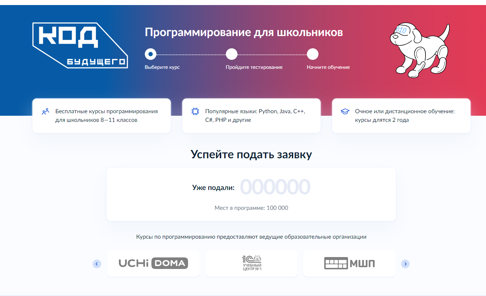Click the graduation cap icon
Screen dimensions: 486x296
345,111
